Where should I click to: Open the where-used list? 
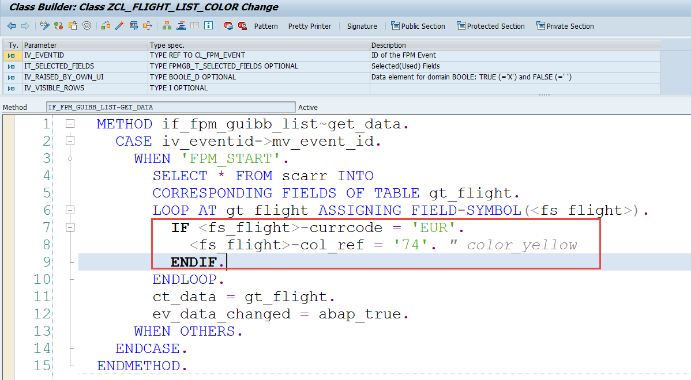pyautogui.click(x=134, y=25)
